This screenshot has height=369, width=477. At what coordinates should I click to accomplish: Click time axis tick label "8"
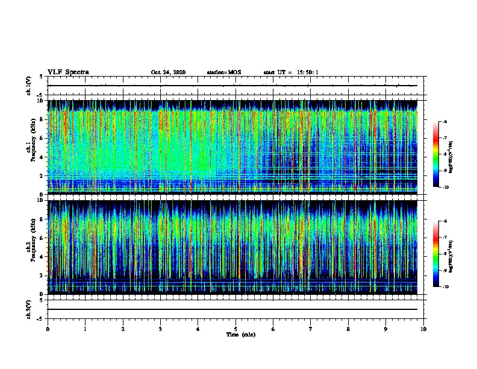(x=348, y=329)
